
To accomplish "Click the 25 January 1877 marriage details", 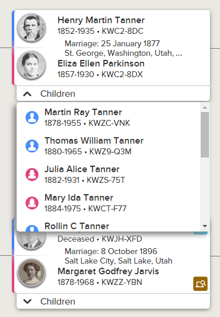I will click(x=123, y=48).
